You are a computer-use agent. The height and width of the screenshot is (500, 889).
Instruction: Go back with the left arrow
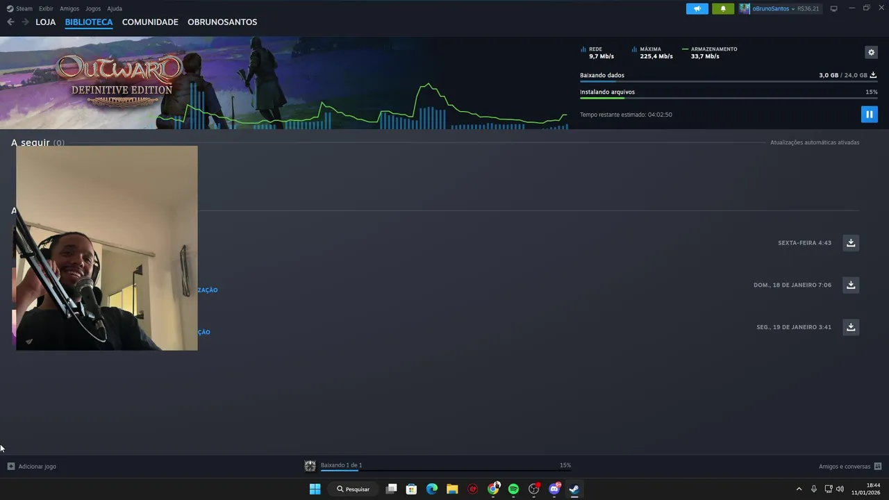tap(10, 22)
